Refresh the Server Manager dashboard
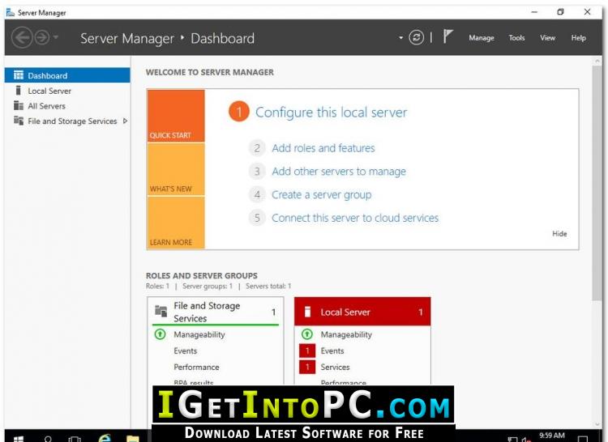This screenshot has height=442, width=608. coord(416,37)
